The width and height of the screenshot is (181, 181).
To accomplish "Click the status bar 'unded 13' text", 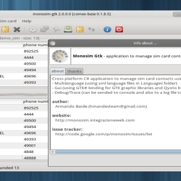I will (10, 168).
